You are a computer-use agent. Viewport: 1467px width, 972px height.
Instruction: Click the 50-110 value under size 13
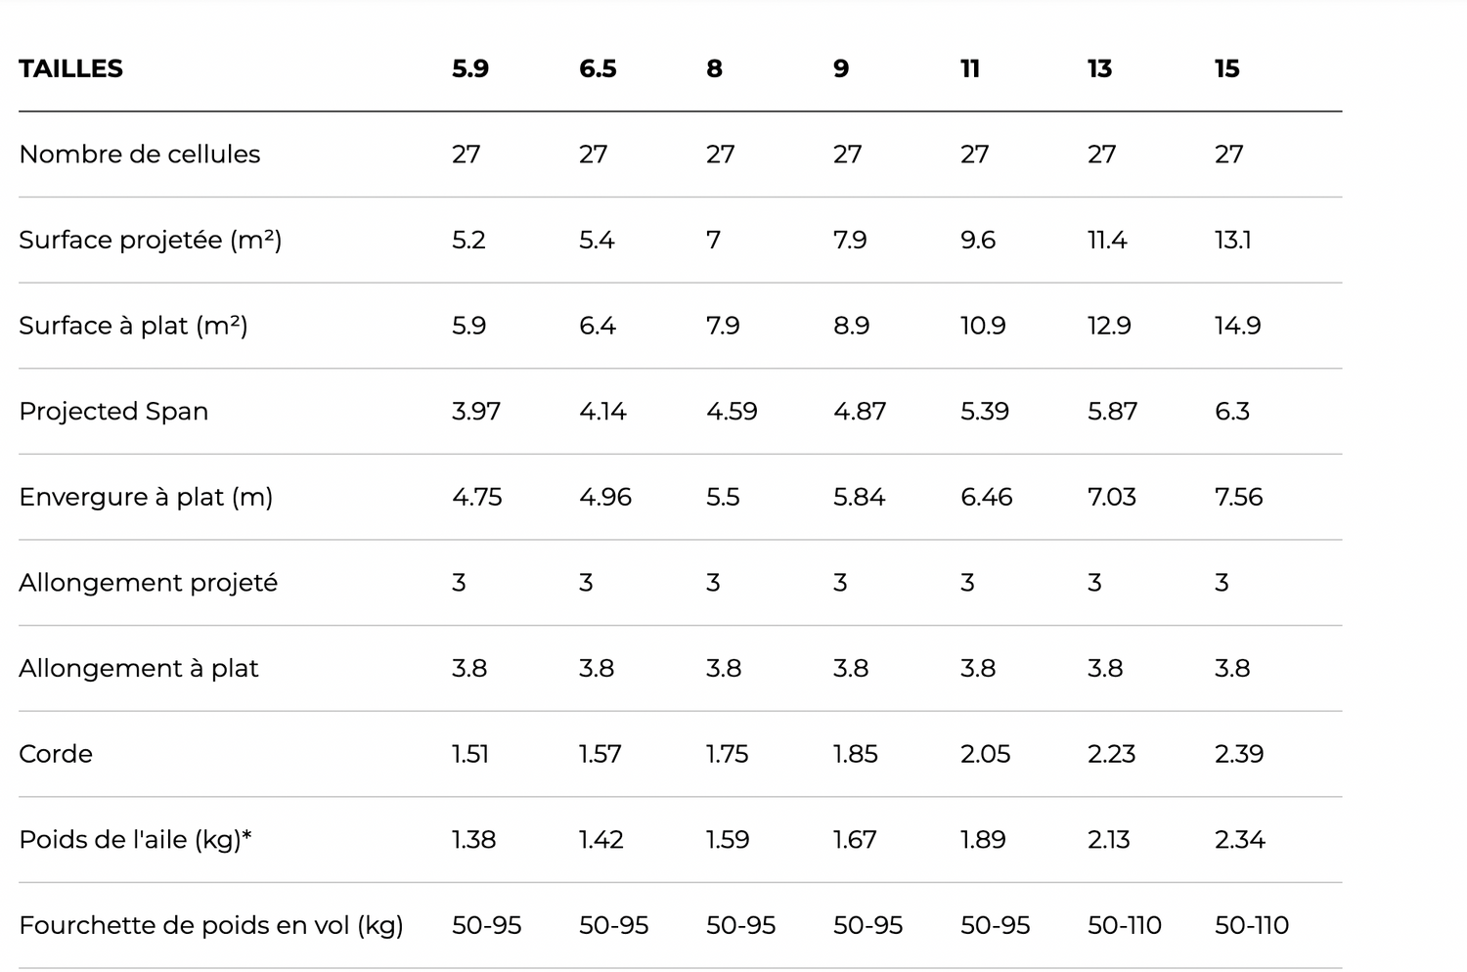coord(1124,925)
